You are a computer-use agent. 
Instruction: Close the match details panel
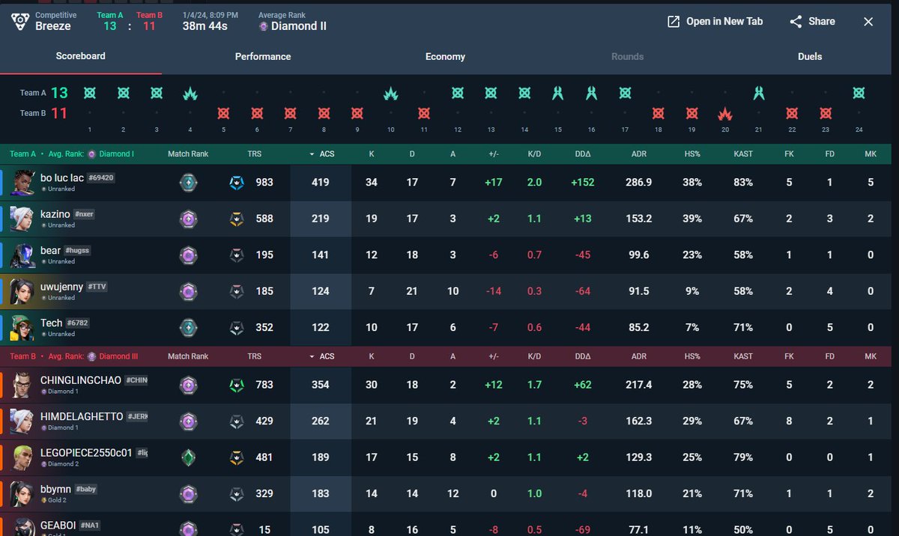[868, 22]
